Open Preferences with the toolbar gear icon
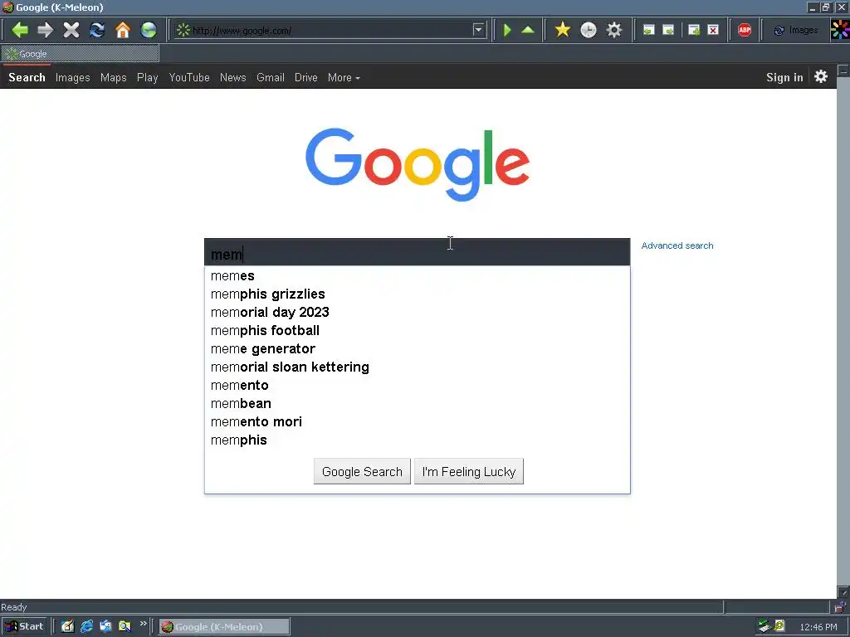850x637 pixels. pos(614,30)
